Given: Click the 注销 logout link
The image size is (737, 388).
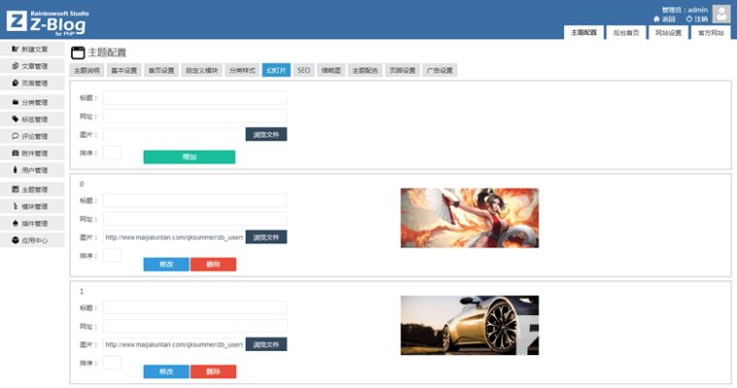Looking at the screenshot, I should tap(696, 18).
